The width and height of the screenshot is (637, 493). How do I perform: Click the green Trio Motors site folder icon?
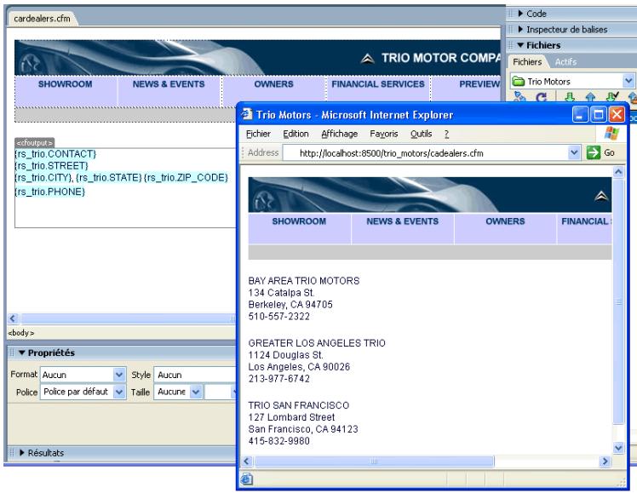(x=518, y=81)
